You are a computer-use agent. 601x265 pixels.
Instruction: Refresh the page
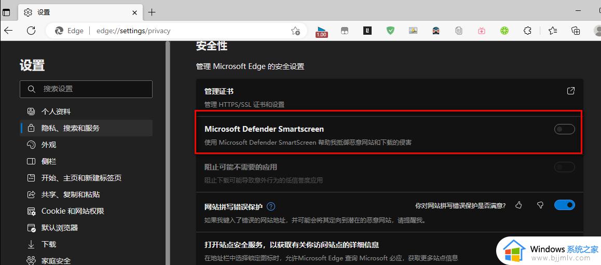(x=31, y=31)
